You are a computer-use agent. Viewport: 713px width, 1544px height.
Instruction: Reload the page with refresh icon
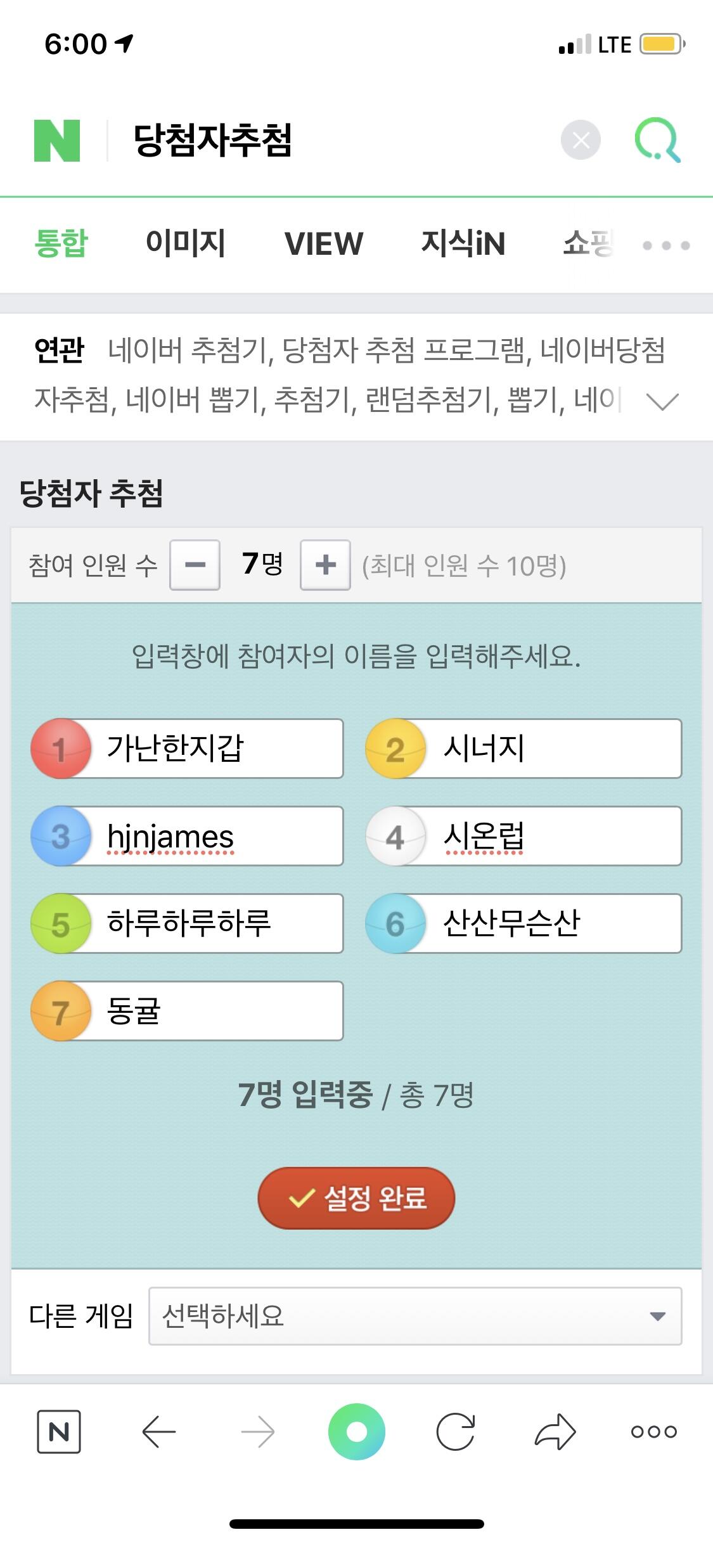(x=456, y=1431)
